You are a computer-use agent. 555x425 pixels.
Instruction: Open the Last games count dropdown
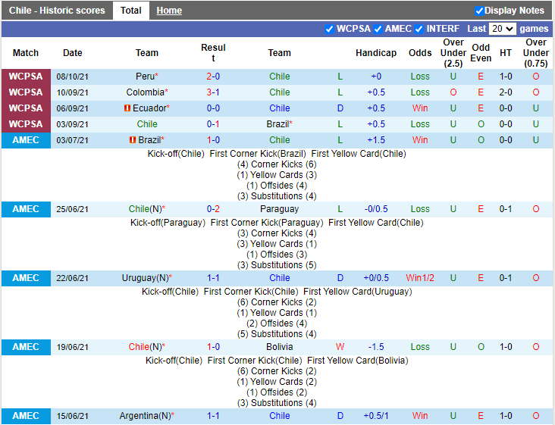click(x=502, y=29)
